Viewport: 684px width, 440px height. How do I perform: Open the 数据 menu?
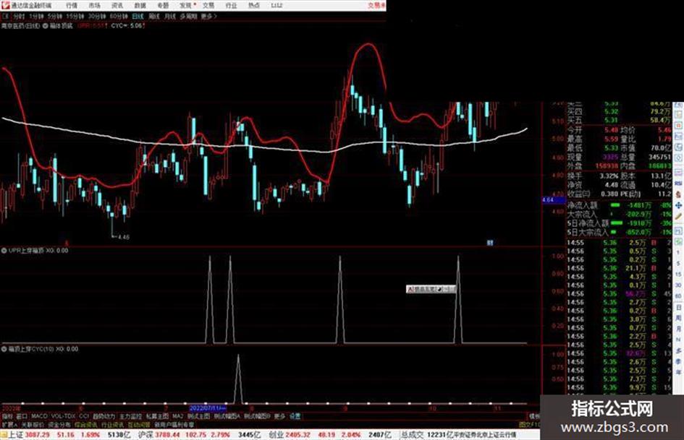click(x=140, y=5)
